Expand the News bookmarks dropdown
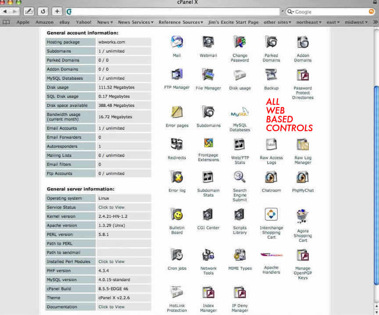 [x=105, y=22]
